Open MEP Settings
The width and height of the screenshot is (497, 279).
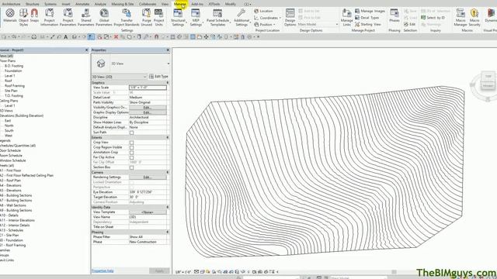[x=196, y=17]
